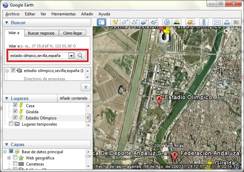The width and height of the screenshot is (244, 172).
Task: Open the Ayuda menu
Action: (x=104, y=14)
